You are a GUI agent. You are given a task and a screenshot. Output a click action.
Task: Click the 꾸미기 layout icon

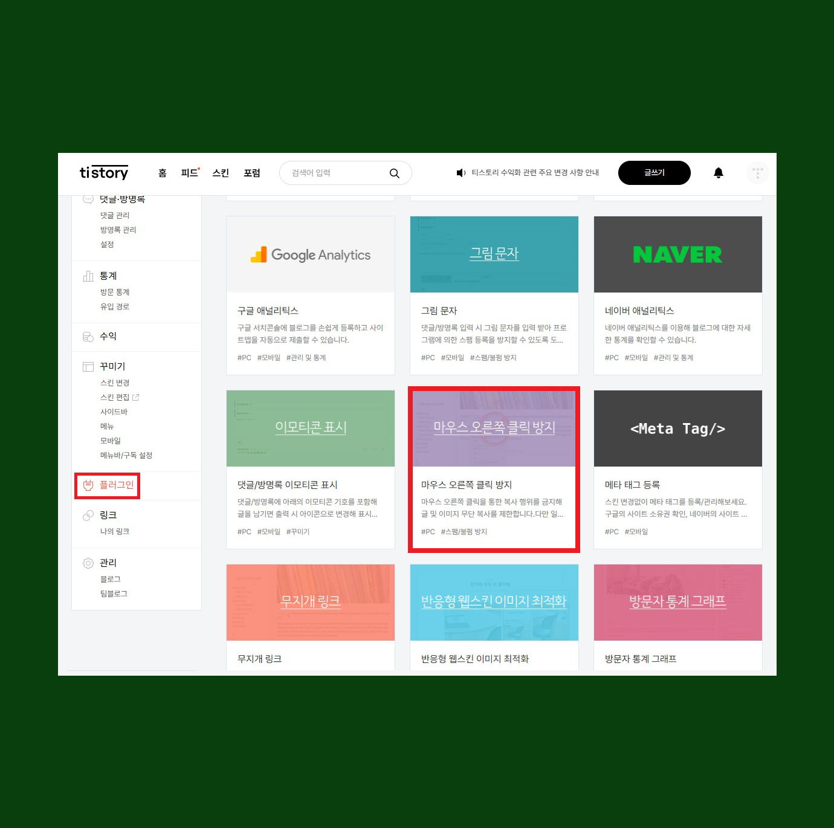coord(88,367)
